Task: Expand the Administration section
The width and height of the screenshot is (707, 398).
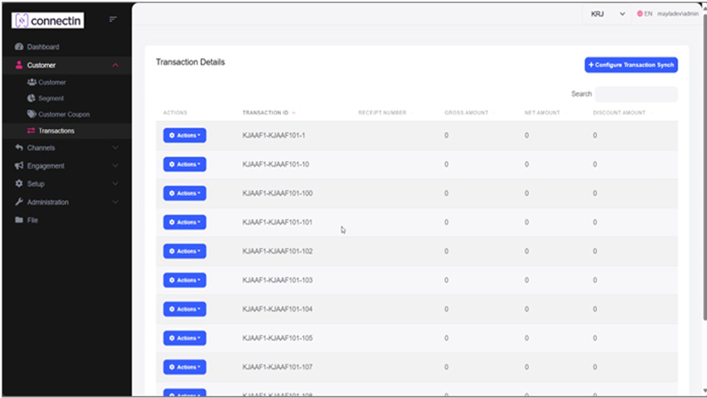Action: [x=115, y=202]
